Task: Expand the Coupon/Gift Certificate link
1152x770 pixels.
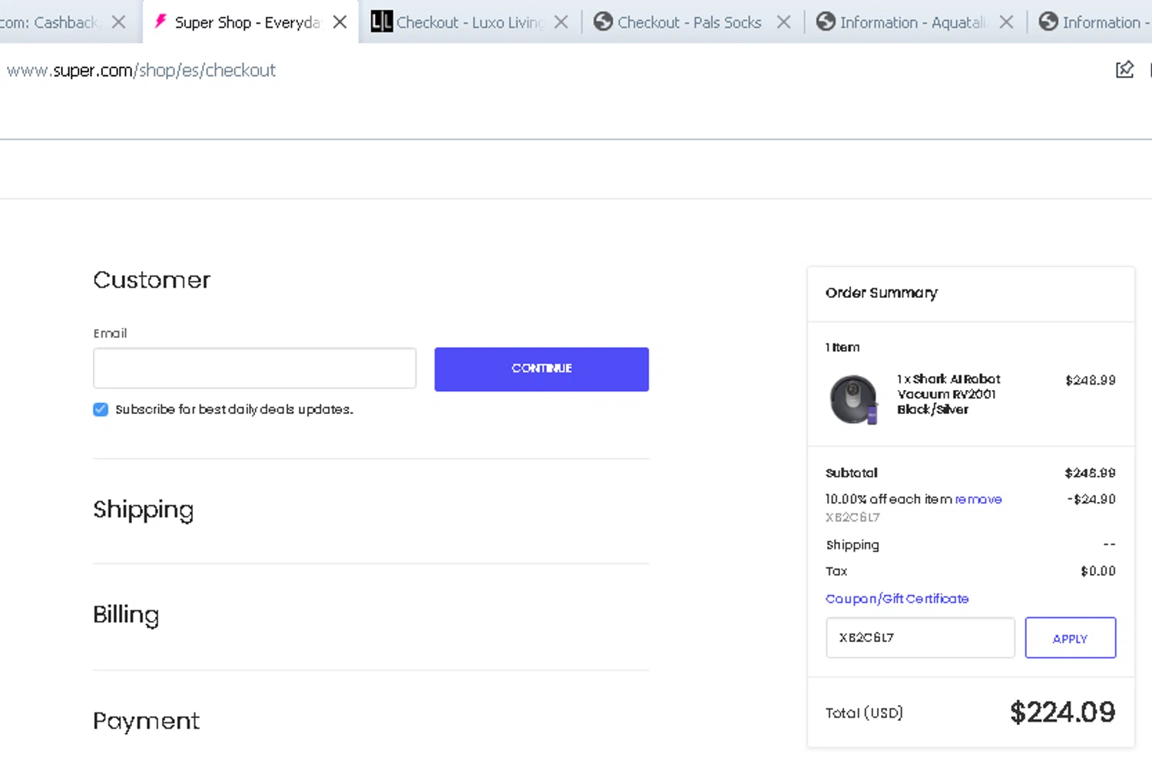Action: click(896, 599)
